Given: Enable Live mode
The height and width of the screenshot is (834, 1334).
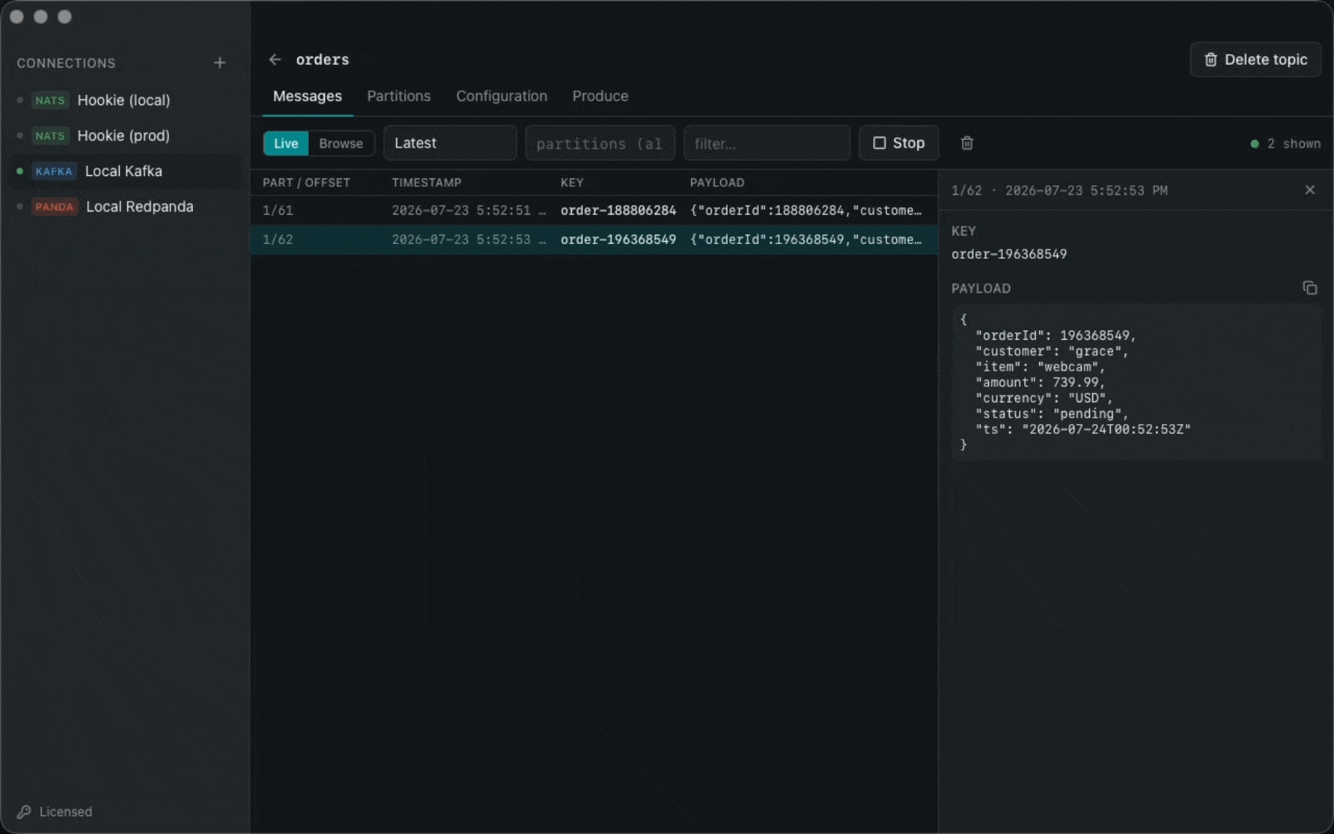Looking at the screenshot, I should pyautogui.click(x=286, y=144).
